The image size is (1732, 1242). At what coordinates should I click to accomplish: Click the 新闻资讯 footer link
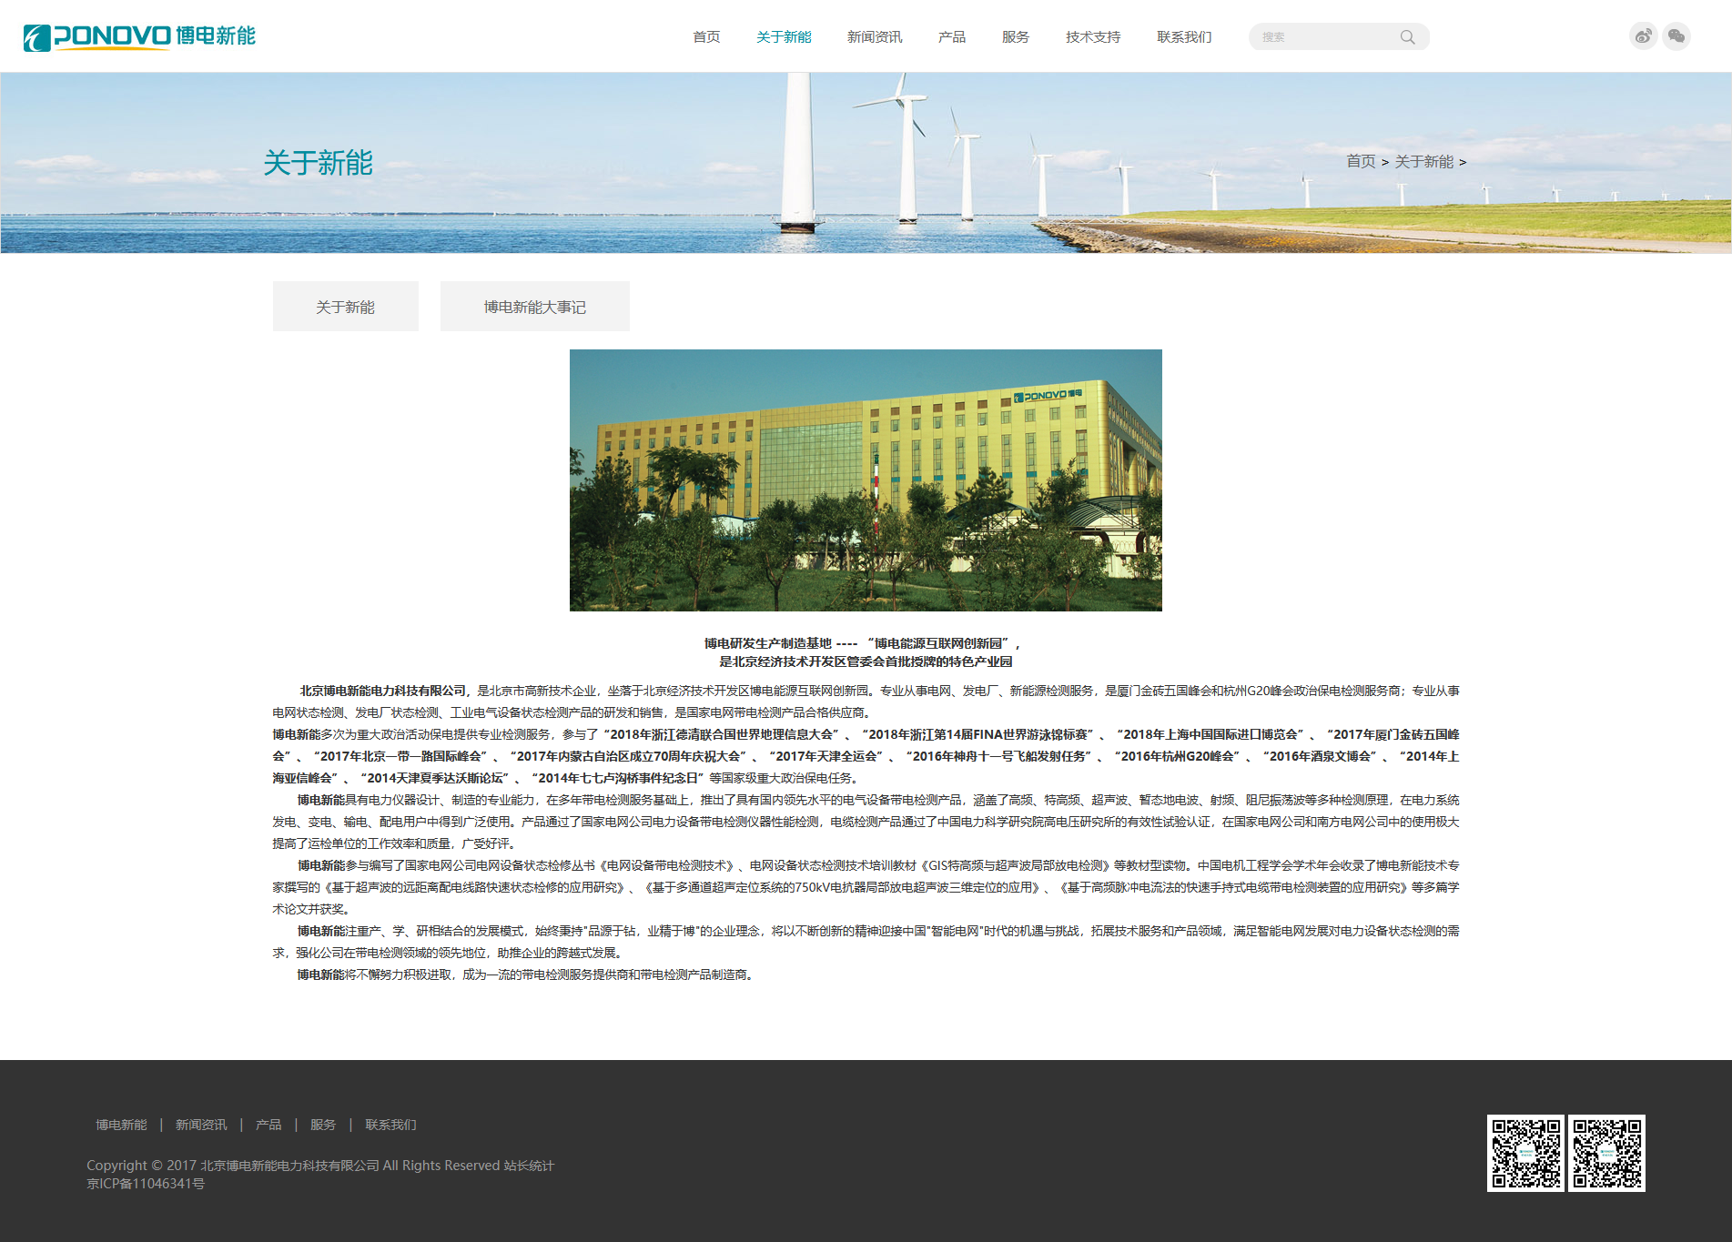point(201,1126)
